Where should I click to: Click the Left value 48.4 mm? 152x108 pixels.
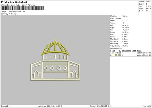coord(126,25)
